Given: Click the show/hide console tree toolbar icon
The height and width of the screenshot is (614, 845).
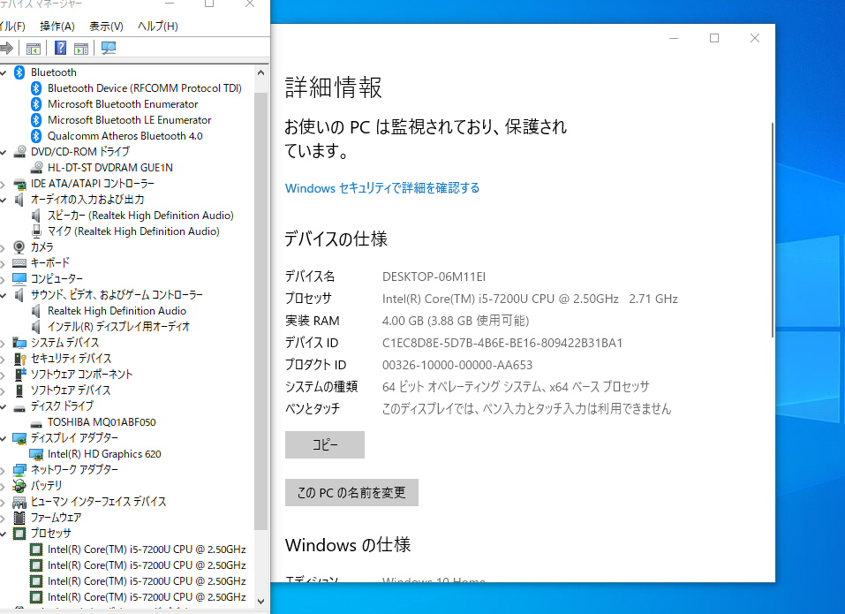Looking at the screenshot, I should (x=34, y=49).
